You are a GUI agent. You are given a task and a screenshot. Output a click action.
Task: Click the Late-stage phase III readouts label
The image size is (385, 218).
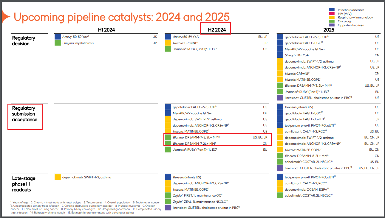24,184
